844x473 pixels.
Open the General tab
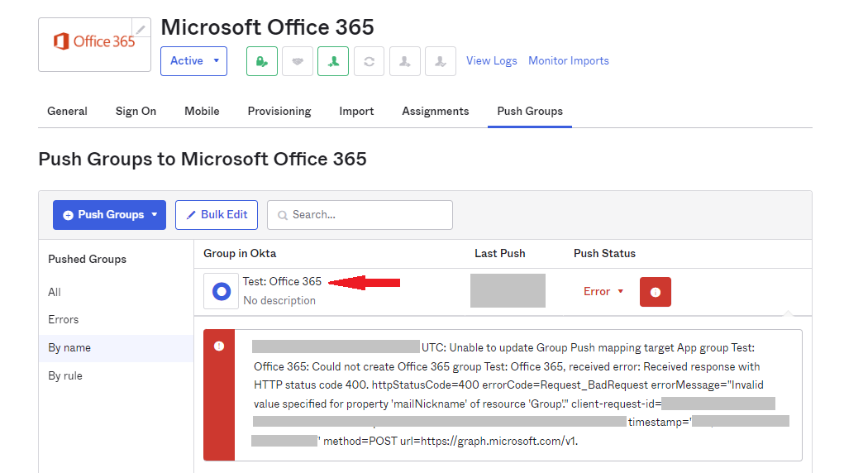point(67,111)
